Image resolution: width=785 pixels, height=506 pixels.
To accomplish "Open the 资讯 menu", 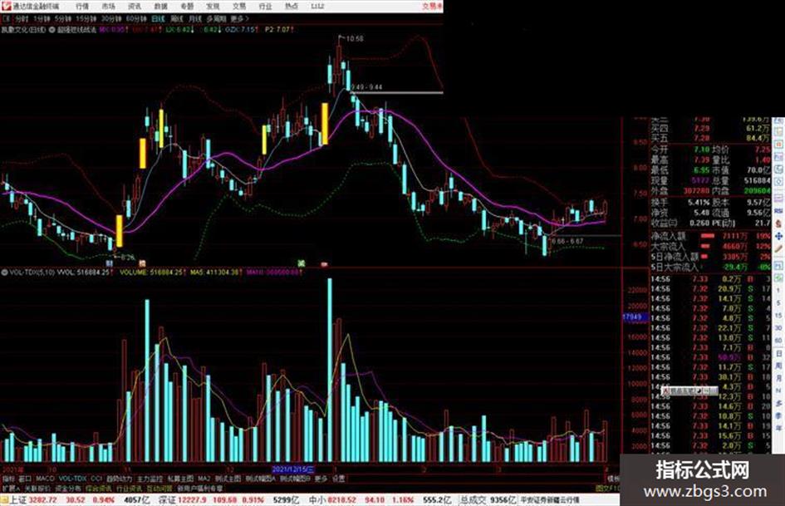I will 135,7.
